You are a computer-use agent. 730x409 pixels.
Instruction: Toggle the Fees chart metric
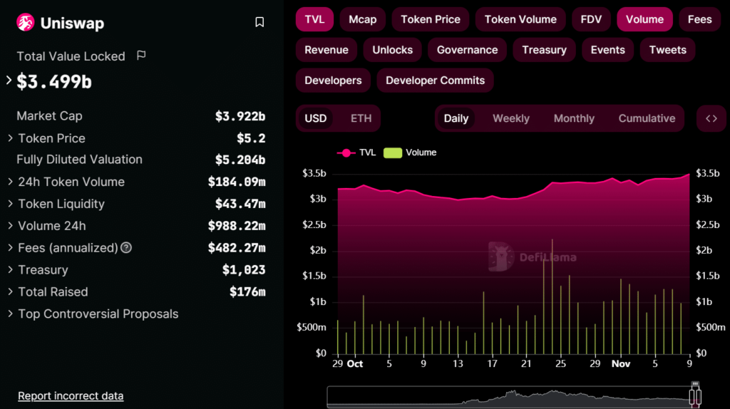[699, 19]
